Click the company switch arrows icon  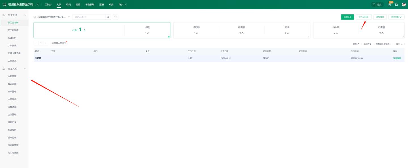[x=38, y=5]
